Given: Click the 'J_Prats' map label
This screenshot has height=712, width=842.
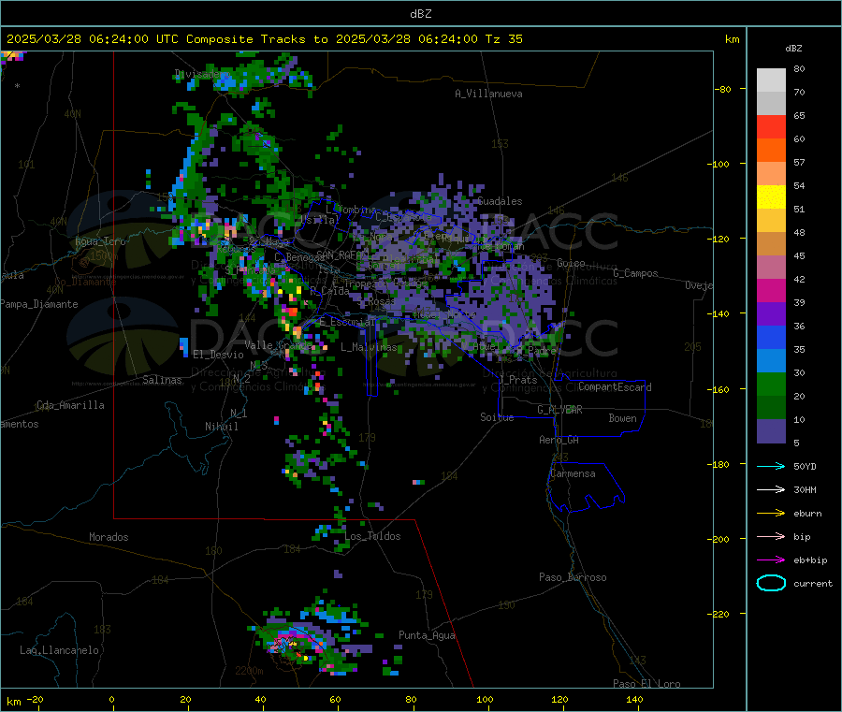Looking at the screenshot, I should click(x=518, y=380).
